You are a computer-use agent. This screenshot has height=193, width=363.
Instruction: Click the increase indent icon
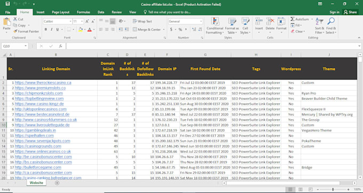pos(127,30)
